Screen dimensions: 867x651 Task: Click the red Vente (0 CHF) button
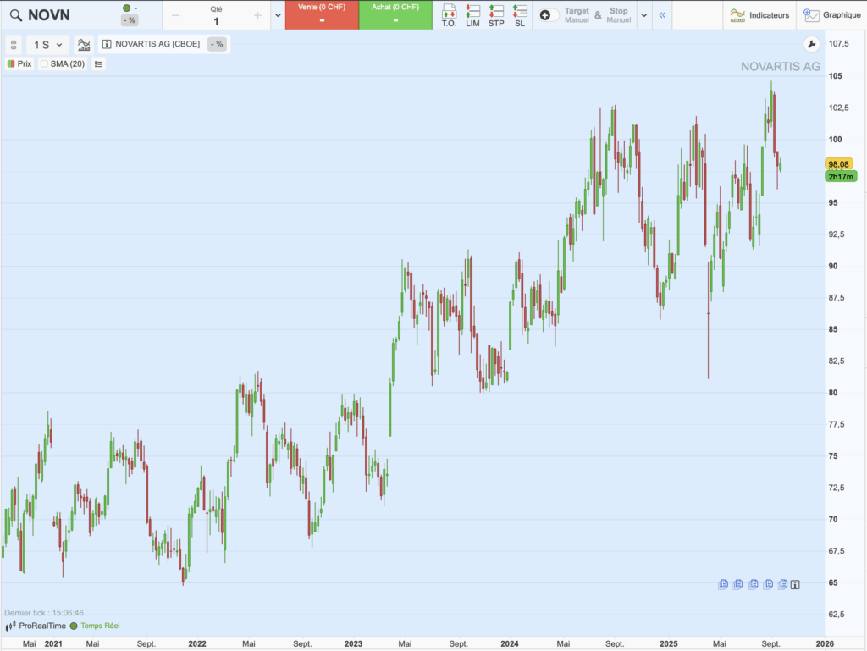[322, 14]
